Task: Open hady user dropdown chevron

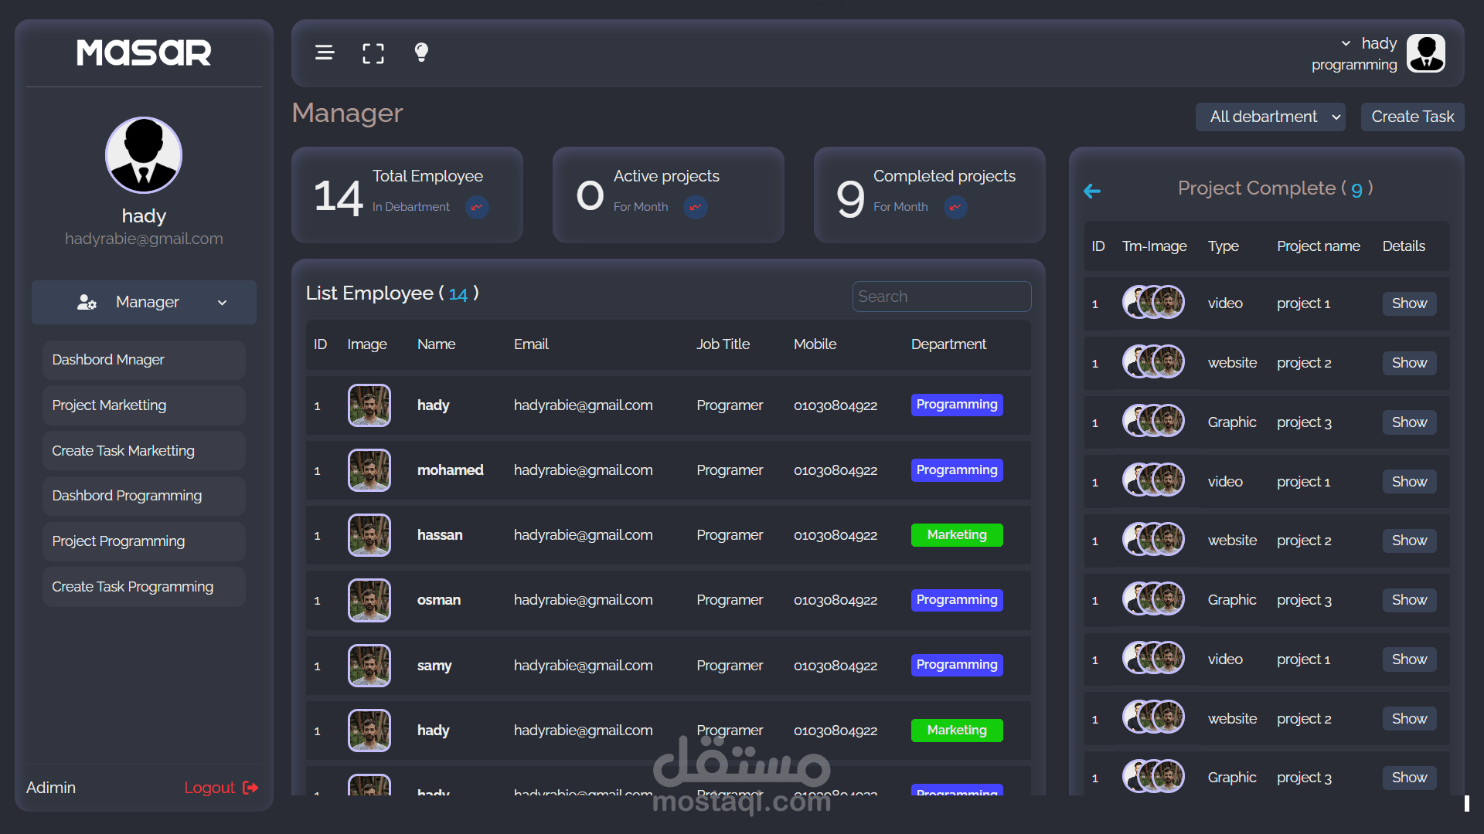Action: pos(1346,43)
